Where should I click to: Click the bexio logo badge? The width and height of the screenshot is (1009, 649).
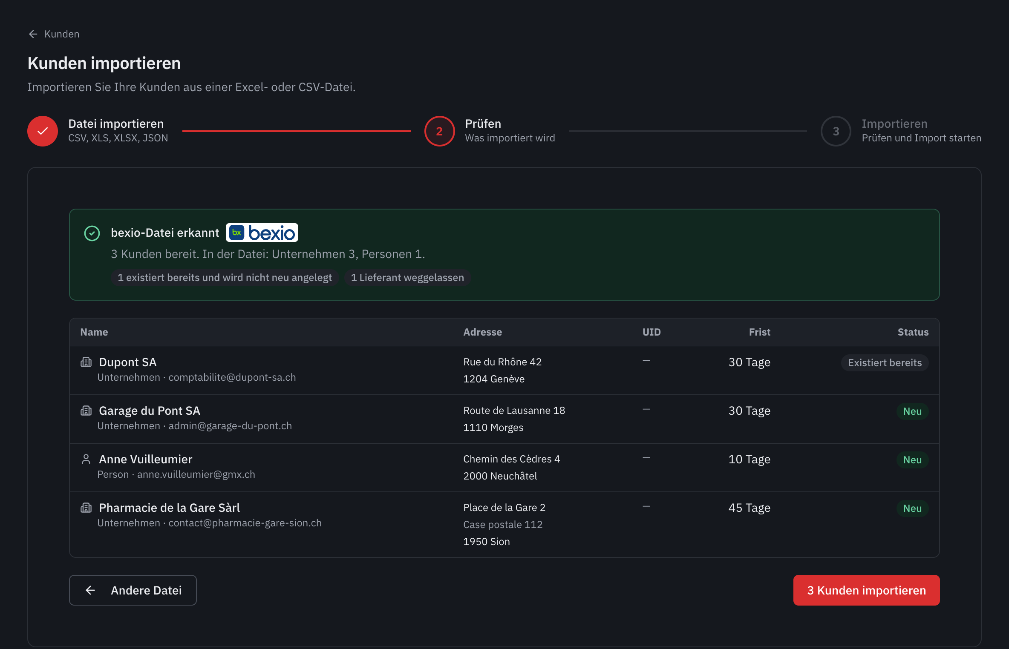[x=262, y=233]
